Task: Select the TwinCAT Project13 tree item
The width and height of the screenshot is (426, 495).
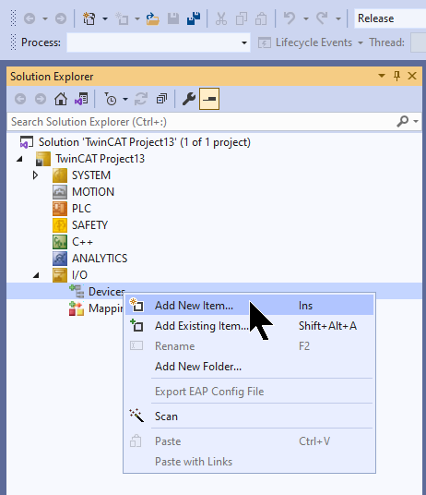Action: [100, 159]
